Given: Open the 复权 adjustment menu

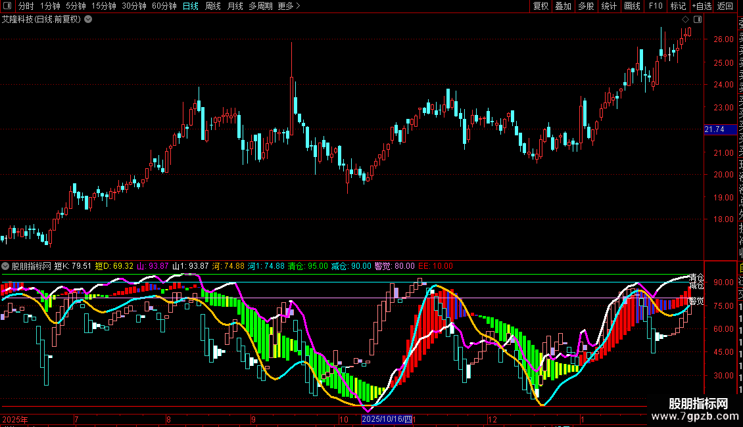Looking at the screenshot, I should point(540,7).
